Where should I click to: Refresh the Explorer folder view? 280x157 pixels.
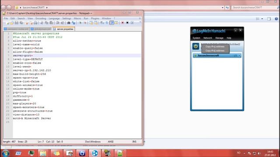coord(227,8)
